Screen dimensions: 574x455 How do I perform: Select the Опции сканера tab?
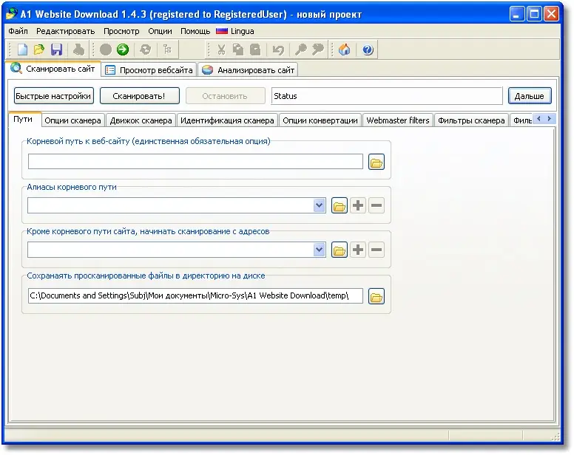72,120
